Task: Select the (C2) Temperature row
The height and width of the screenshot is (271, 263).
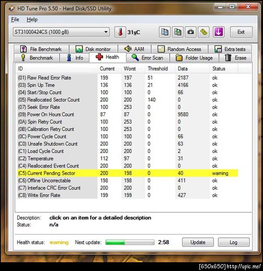Action: click(x=128, y=158)
